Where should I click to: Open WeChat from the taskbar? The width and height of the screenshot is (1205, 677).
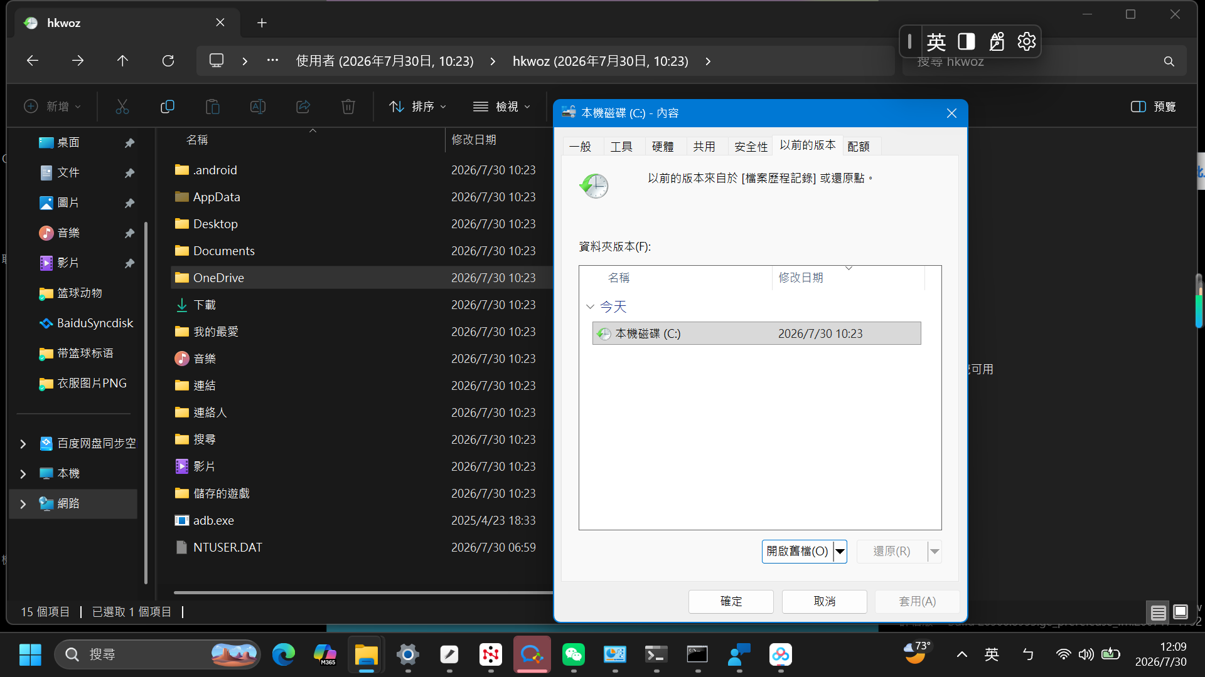574,654
